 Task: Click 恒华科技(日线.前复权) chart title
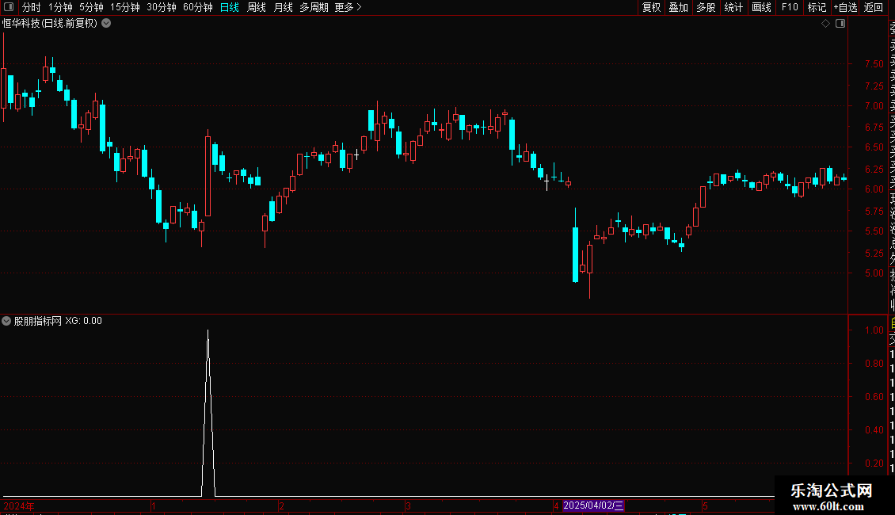point(50,24)
